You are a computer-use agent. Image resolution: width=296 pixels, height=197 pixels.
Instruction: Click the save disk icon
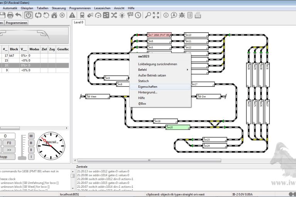(2, 15)
